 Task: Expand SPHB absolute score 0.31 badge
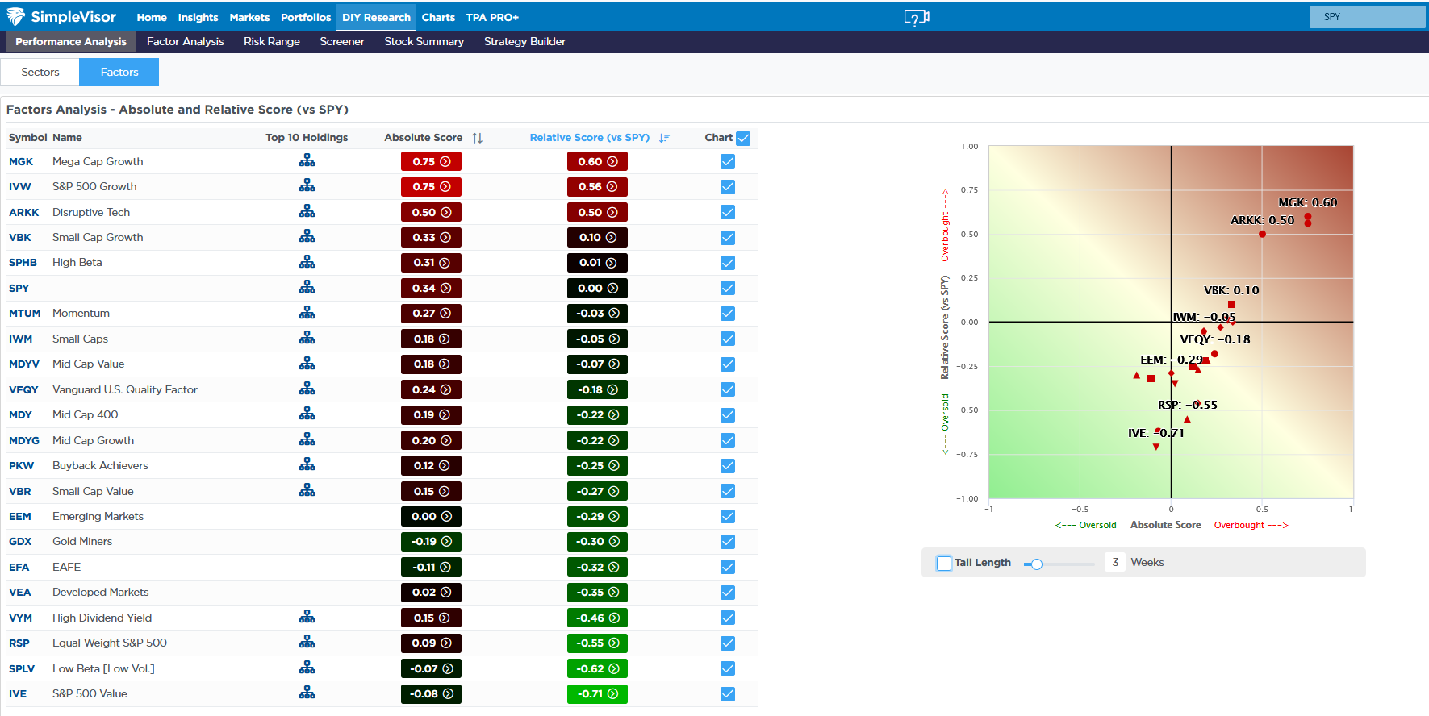pos(431,263)
